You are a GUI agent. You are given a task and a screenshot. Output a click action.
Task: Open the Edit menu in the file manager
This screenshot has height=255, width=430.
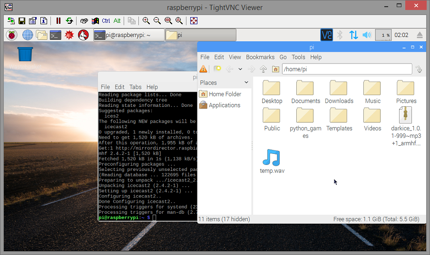point(219,57)
